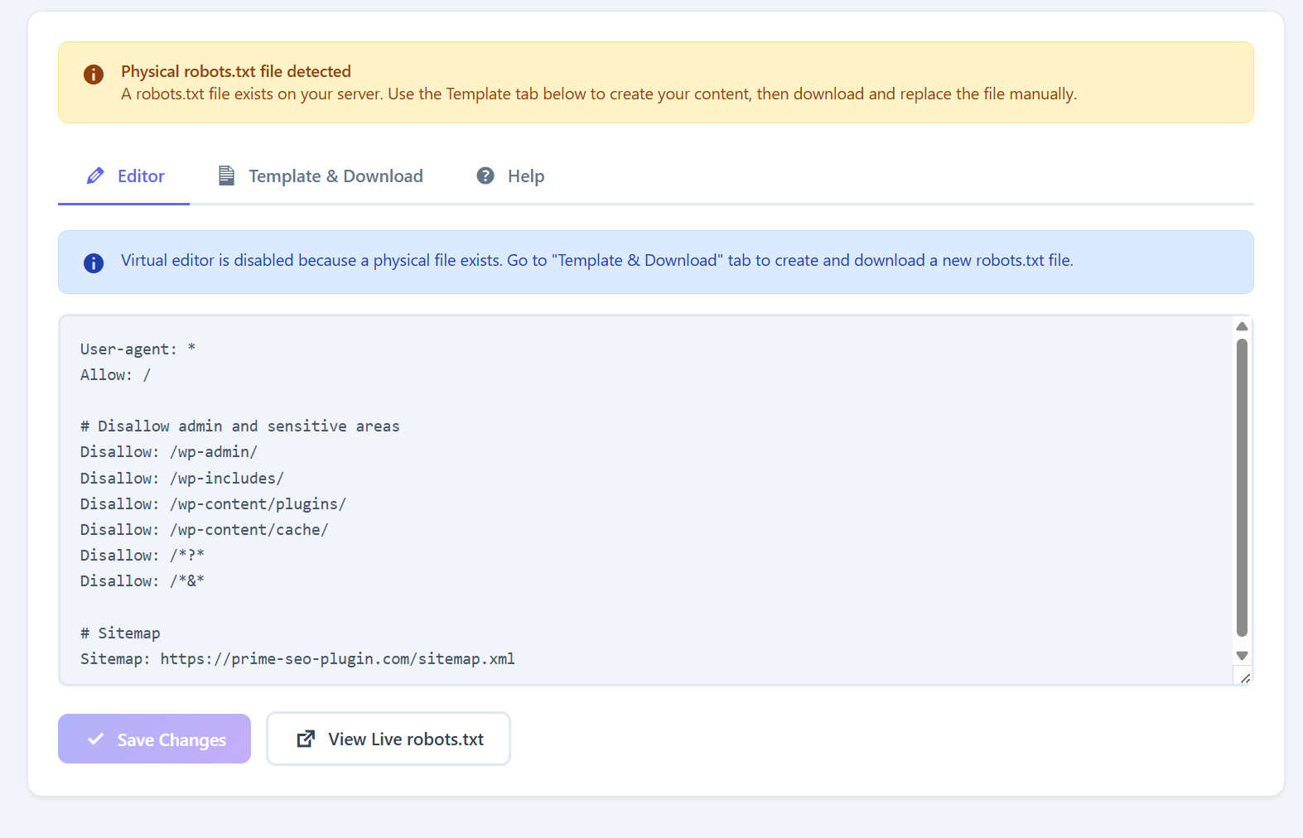This screenshot has width=1303, height=838.
Task: Click the "Disallow: /wp-admin/" line
Action: (169, 452)
